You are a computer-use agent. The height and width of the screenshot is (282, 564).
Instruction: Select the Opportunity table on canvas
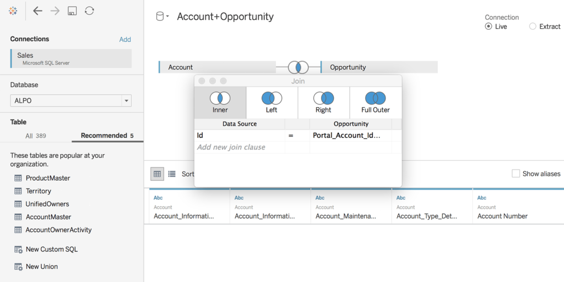(379, 67)
